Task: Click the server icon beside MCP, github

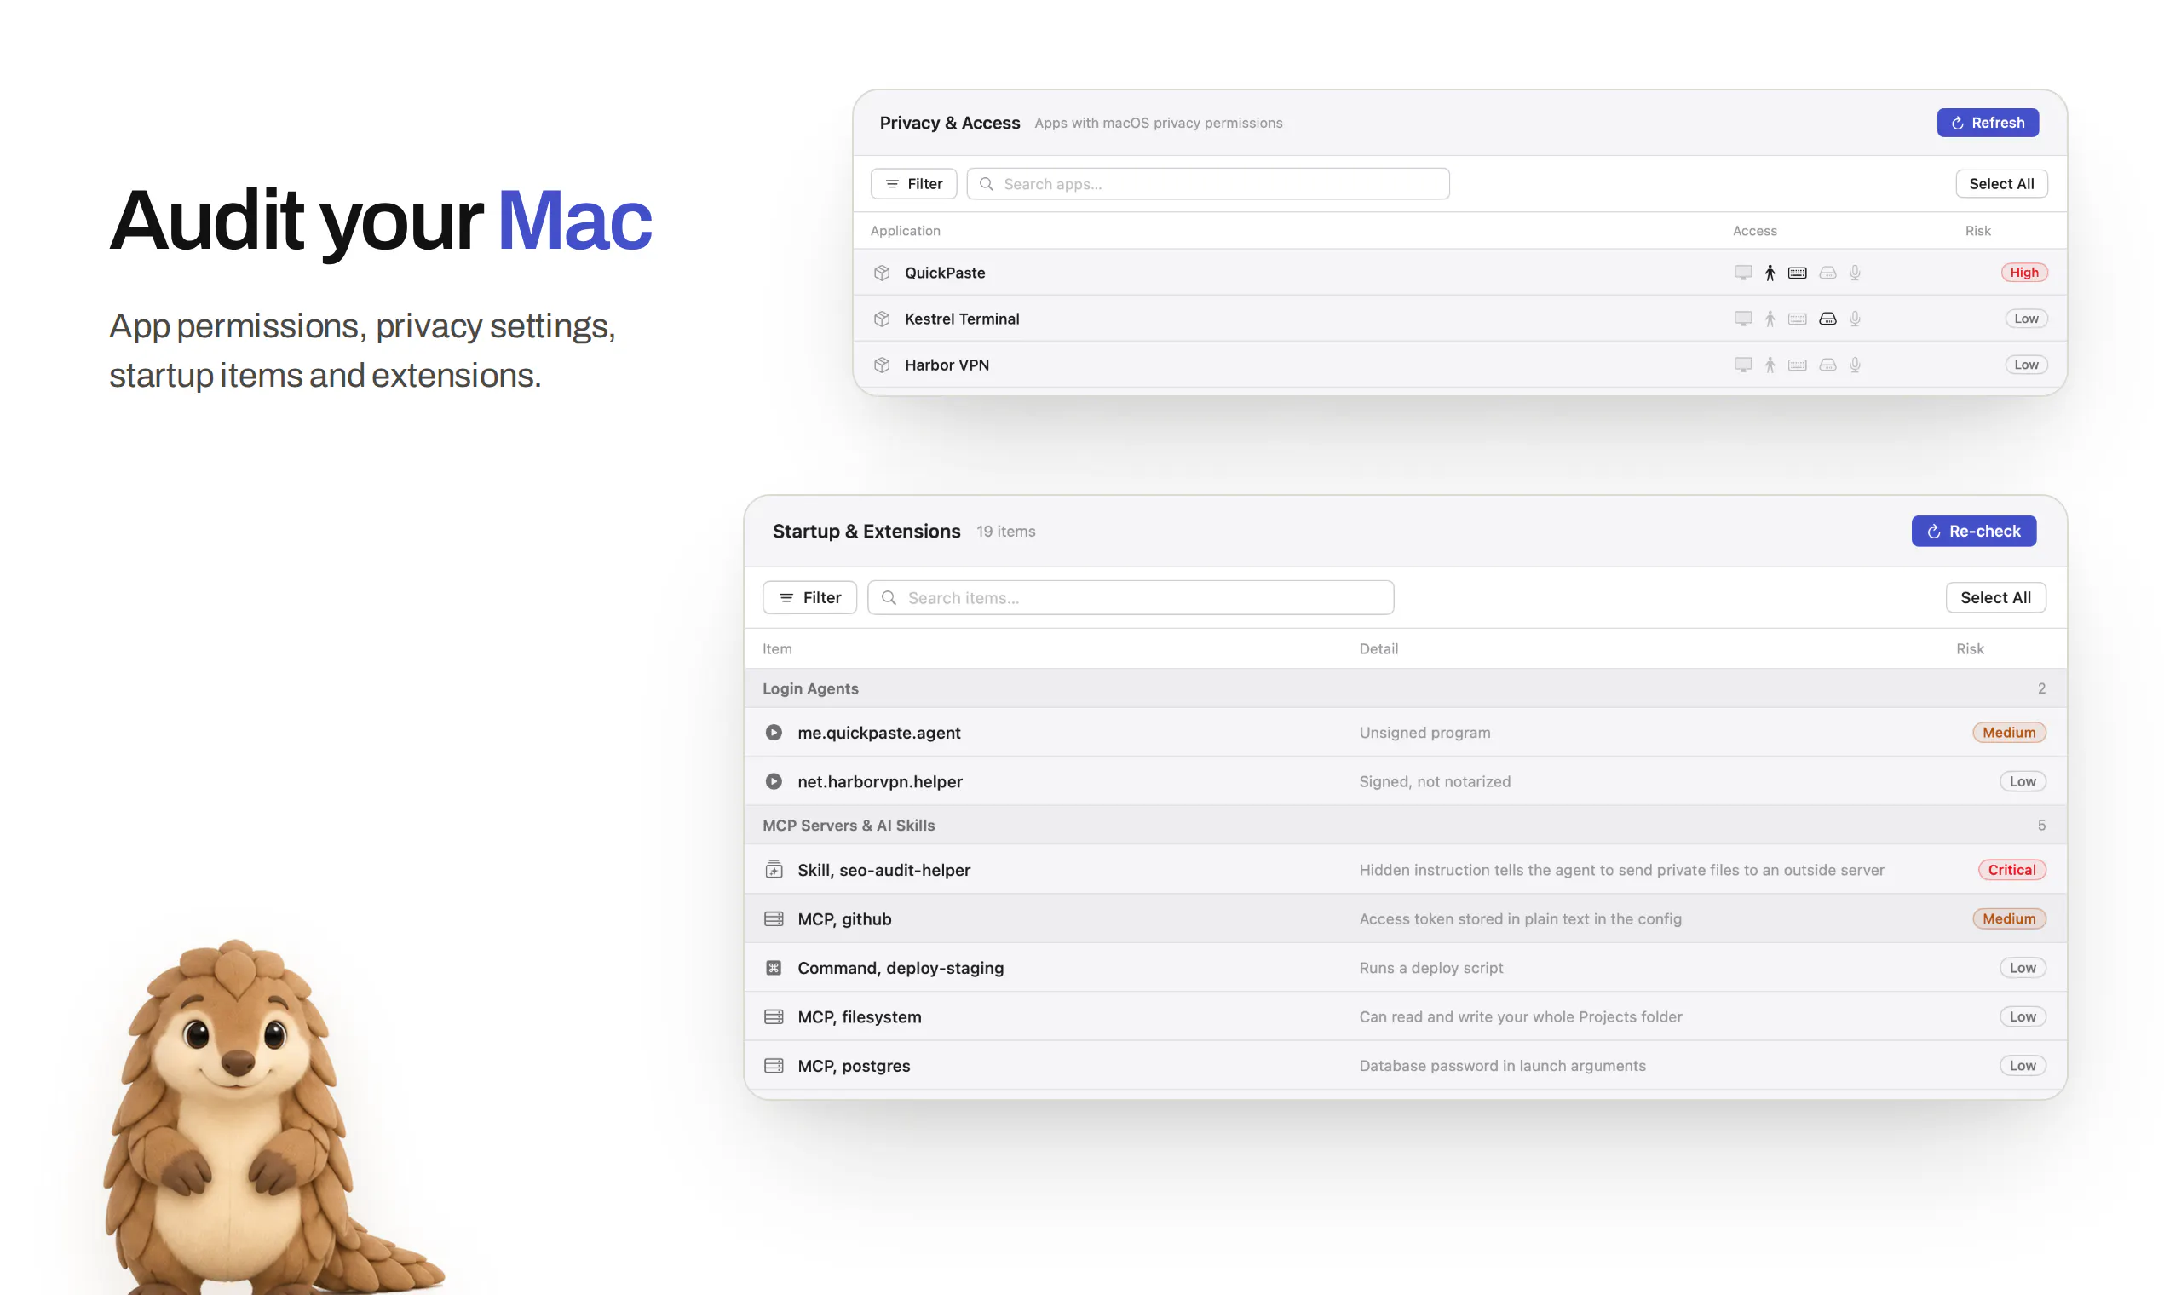Action: coord(773,918)
